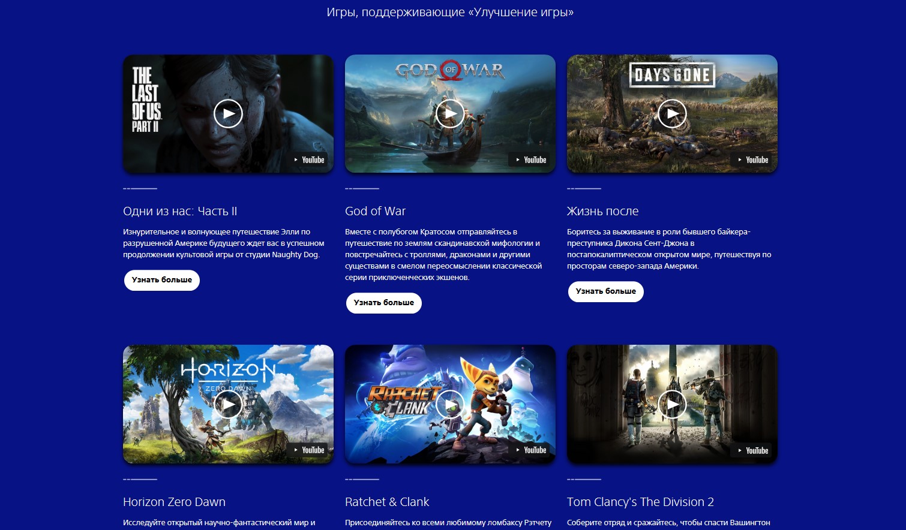The width and height of the screenshot is (906, 530).
Task: Play The Last of Us Part II video
Action: point(228,114)
